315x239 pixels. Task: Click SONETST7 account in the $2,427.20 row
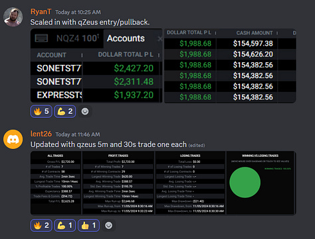(59, 68)
